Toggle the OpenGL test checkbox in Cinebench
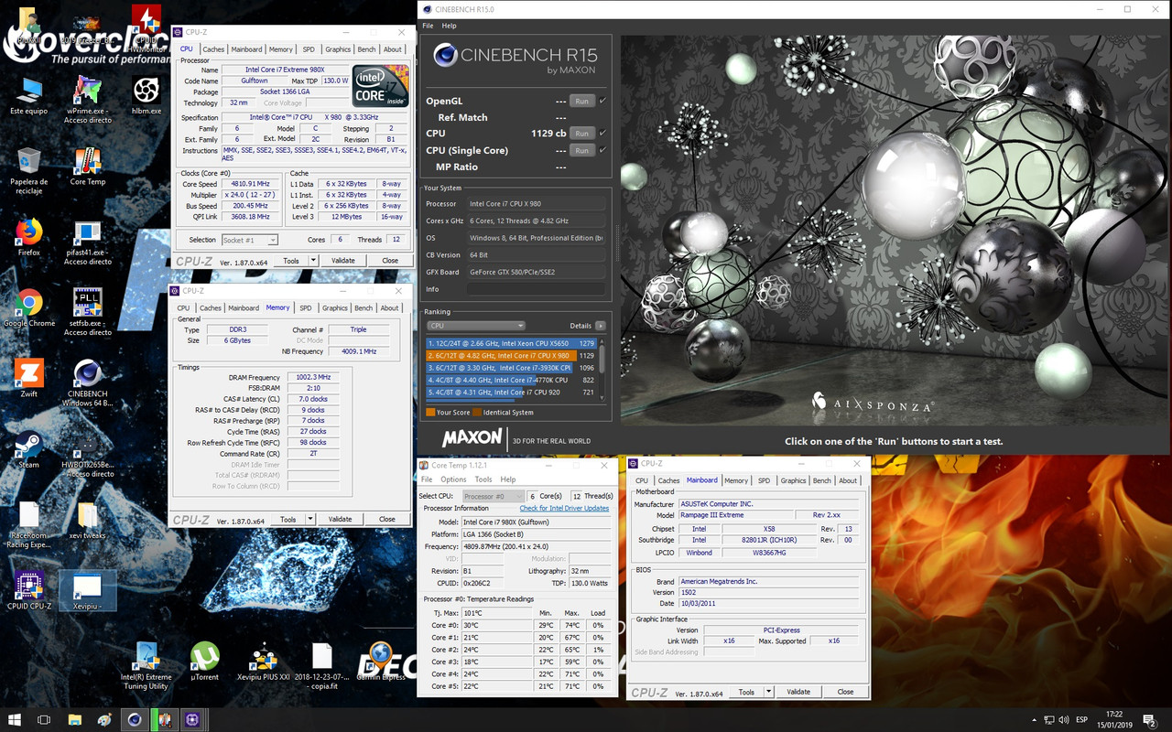Image resolution: width=1172 pixels, height=732 pixels. pyautogui.click(x=602, y=101)
